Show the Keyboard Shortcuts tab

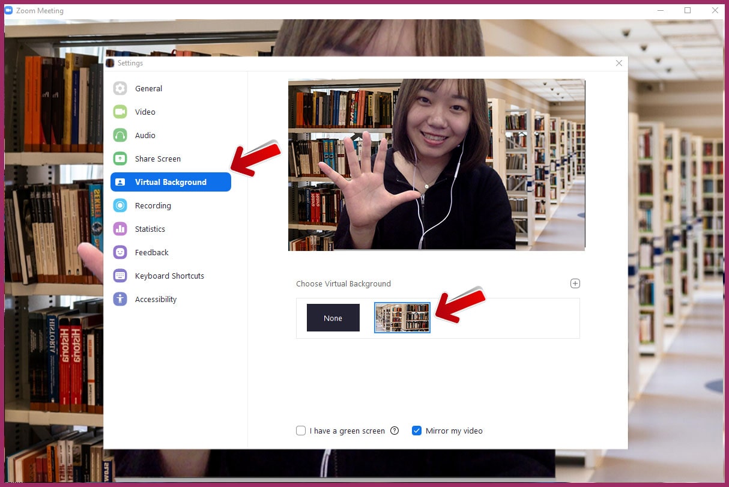point(171,276)
